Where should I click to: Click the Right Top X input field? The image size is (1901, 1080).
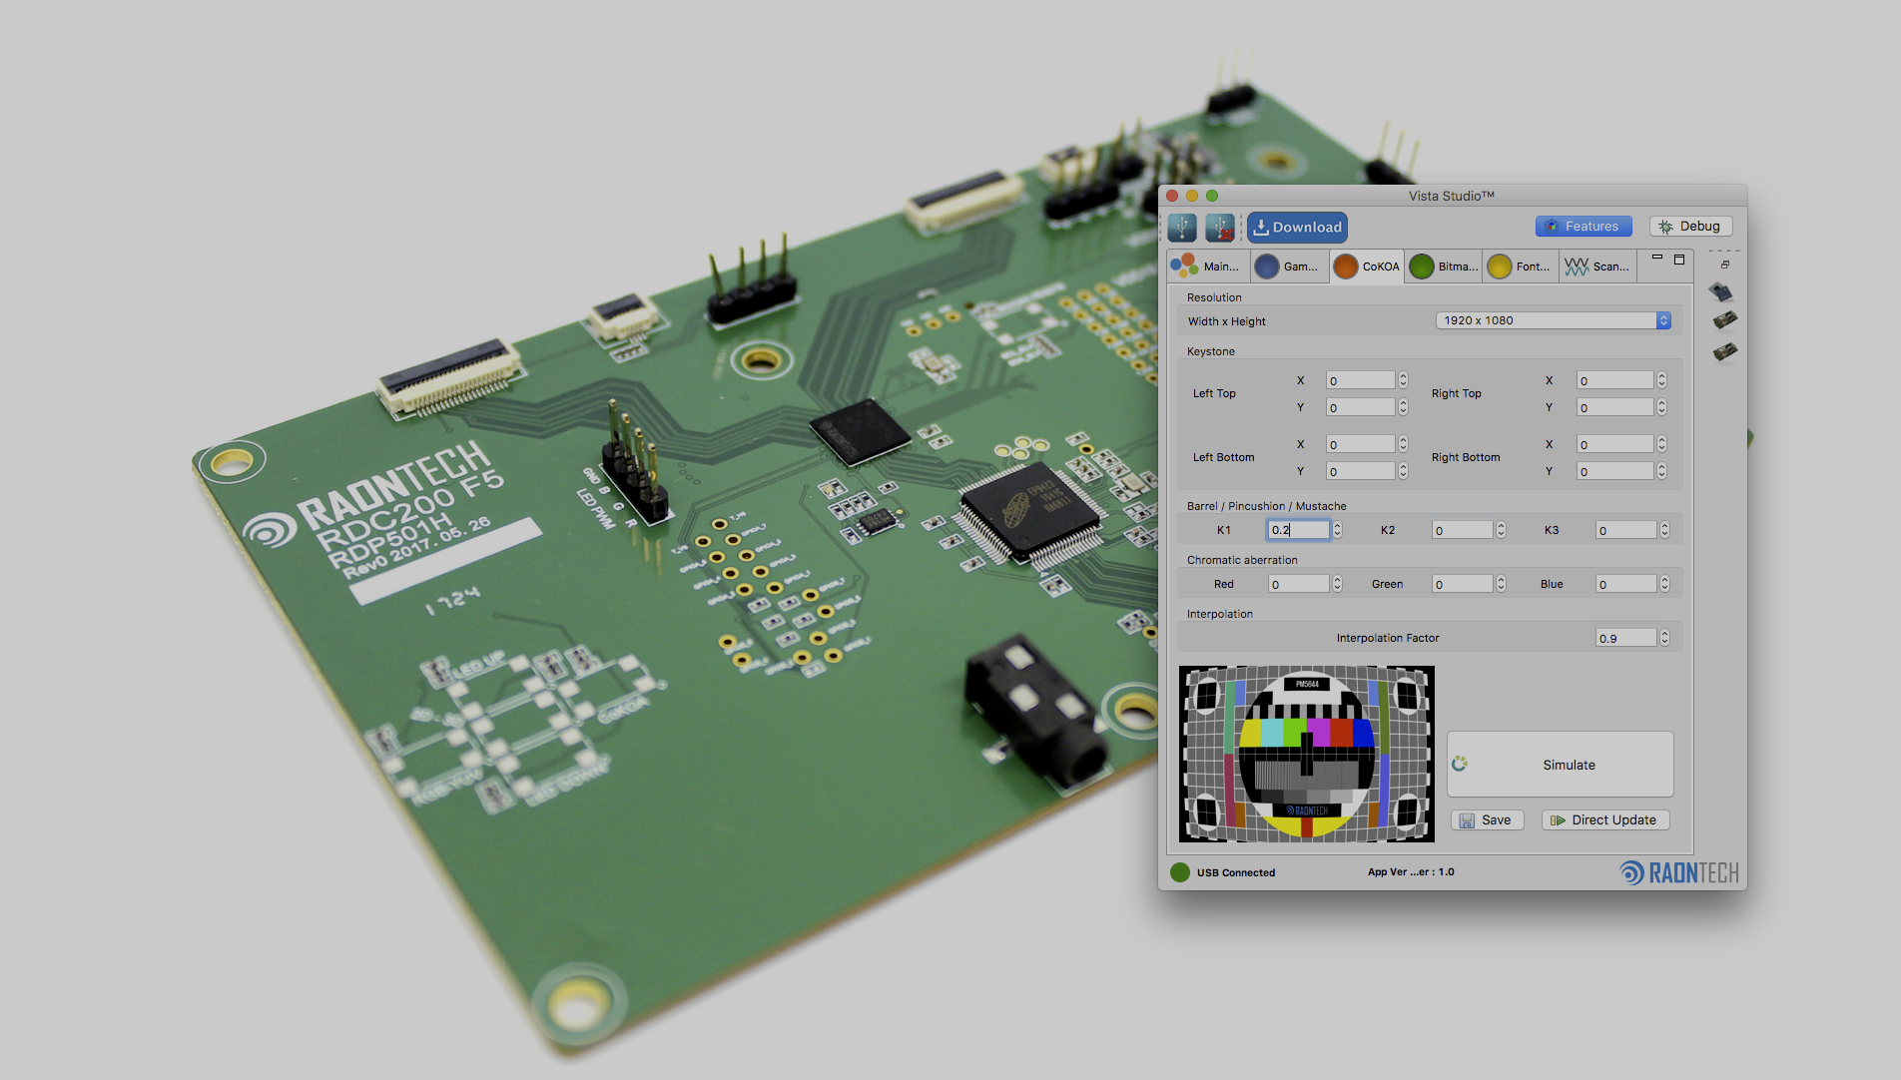pos(1615,380)
